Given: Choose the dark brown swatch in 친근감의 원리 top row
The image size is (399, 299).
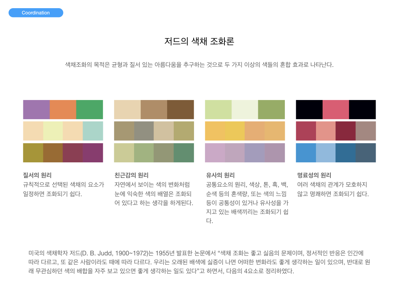Looking at the screenshot, I should 180,109.
